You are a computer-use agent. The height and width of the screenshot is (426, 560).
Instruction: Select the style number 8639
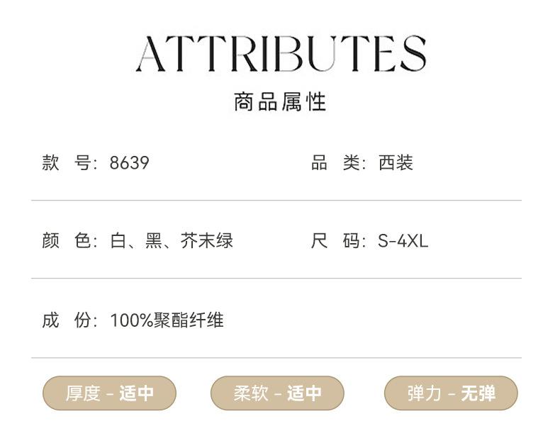(129, 163)
